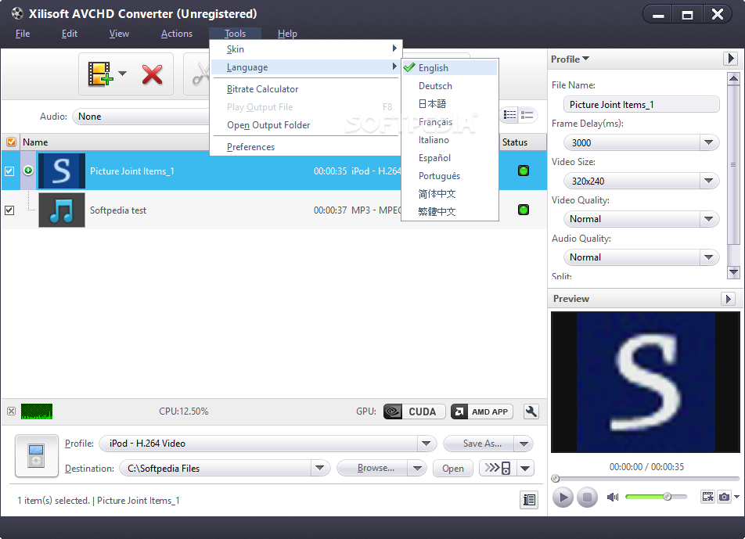Select Bitrate Calculator from Tools menu
Viewport: 745px width, 539px height.
click(x=305, y=89)
